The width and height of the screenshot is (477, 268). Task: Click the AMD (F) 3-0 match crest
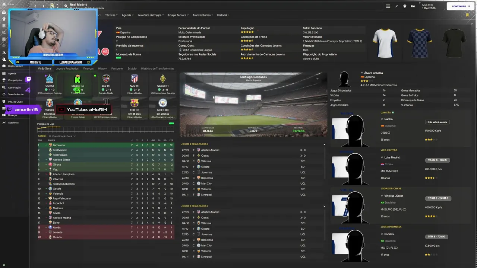[135, 79]
